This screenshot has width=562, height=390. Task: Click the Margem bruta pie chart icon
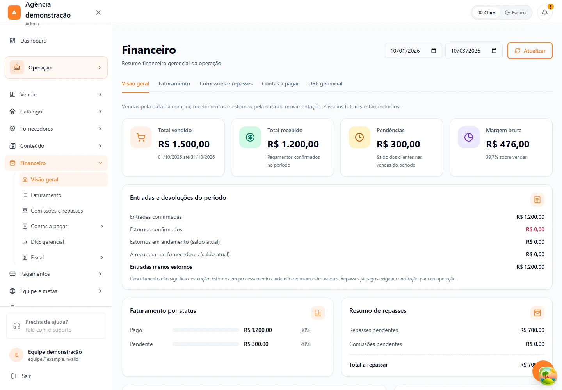469,137
